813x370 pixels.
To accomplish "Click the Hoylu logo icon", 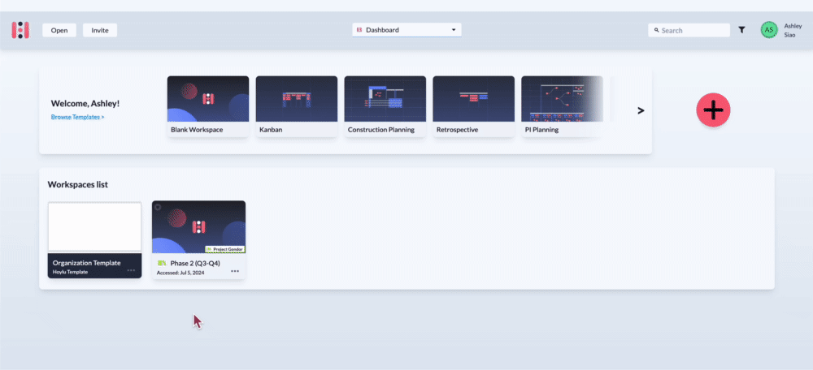I will pyautogui.click(x=20, y=30).
